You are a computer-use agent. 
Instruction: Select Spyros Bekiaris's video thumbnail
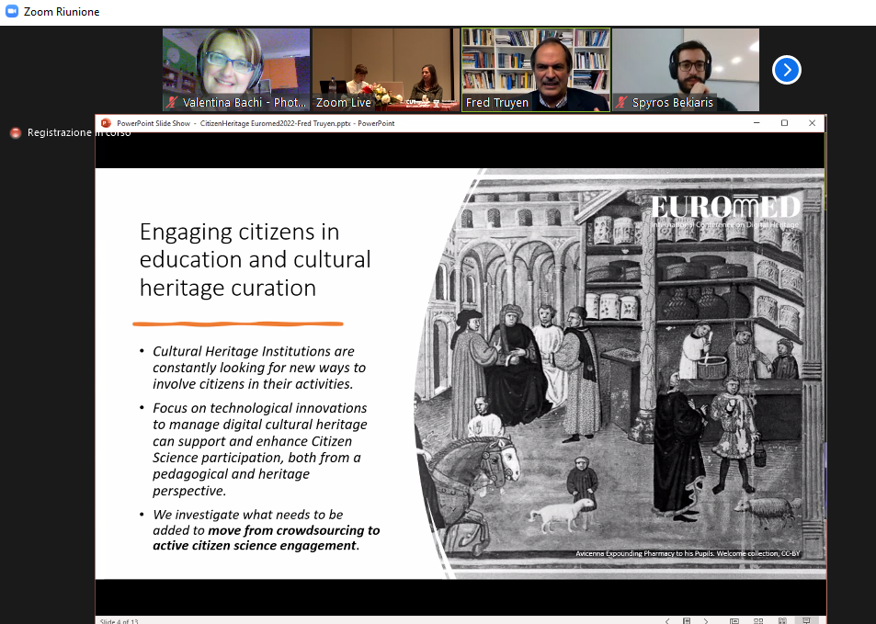pos(686,70)
